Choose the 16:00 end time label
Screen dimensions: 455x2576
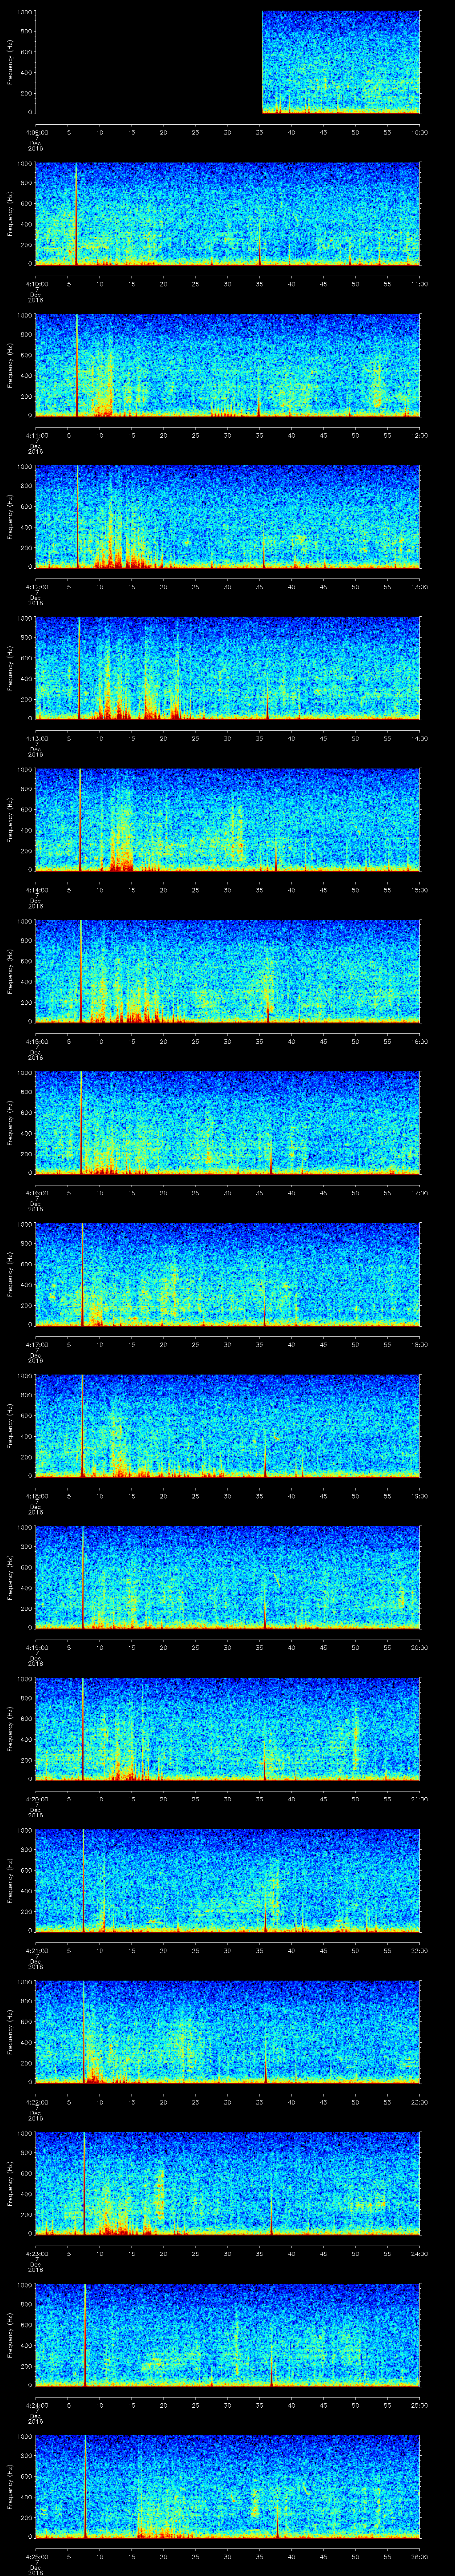pos(419,1041)
